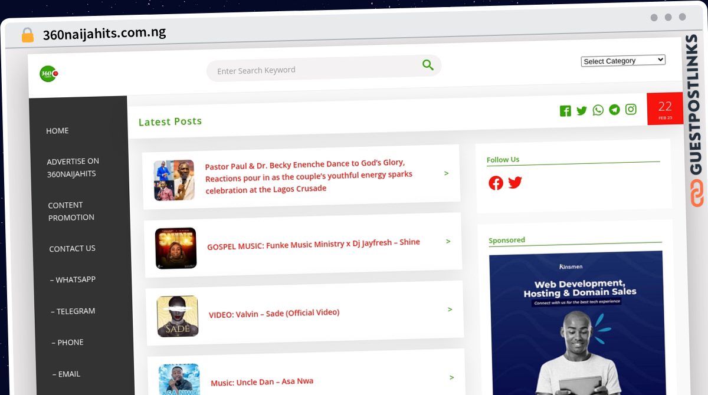Select the Telegram icon in the header
The image size is (708, 395).
(x=614, y=110)
